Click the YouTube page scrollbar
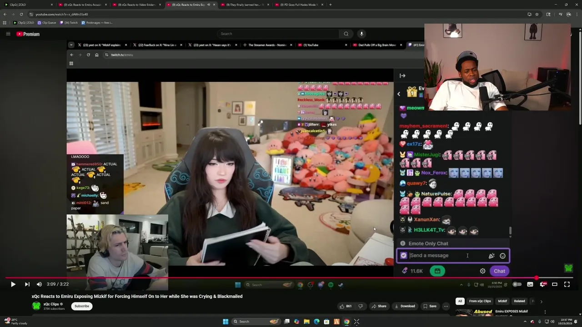This screenshot has height=327, width=582. (580, 77)
